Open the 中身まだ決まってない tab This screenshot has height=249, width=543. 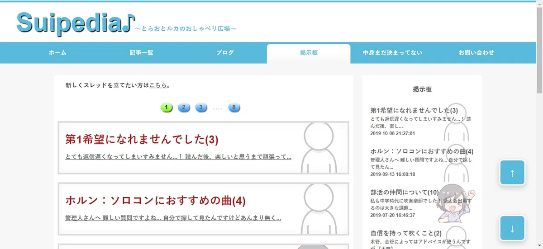click(392, 53)
